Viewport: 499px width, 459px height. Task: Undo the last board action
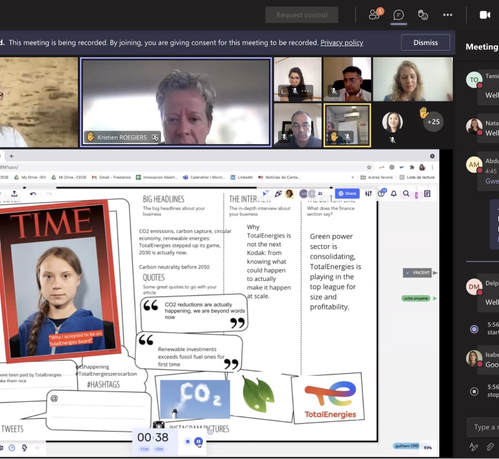click(x=33, y=194)
